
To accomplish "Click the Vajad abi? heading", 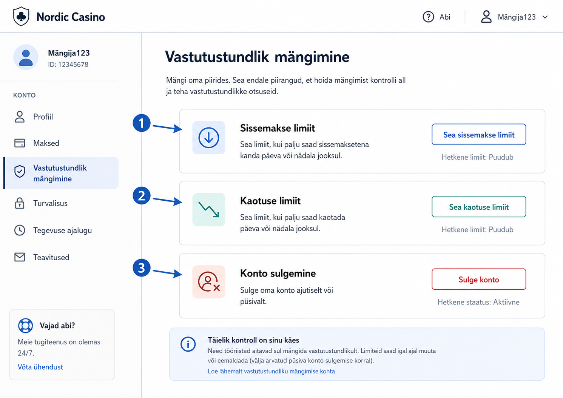I will [57, 326].
